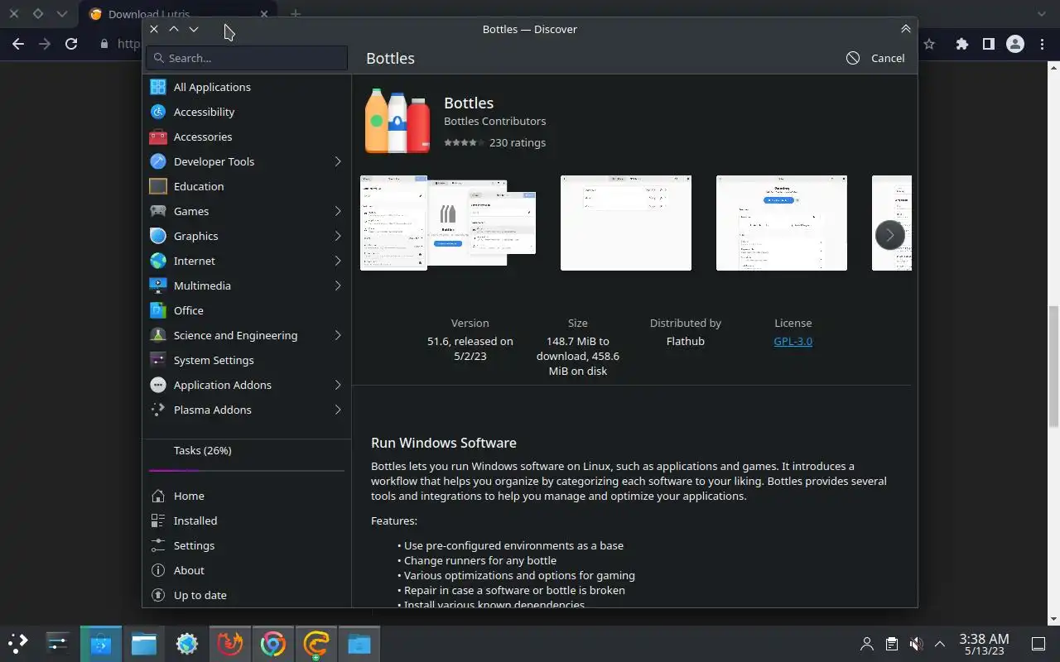This screenshot has width=1060, height=662.
Task: Click the Graphics category icon
Action: [158, 236]
